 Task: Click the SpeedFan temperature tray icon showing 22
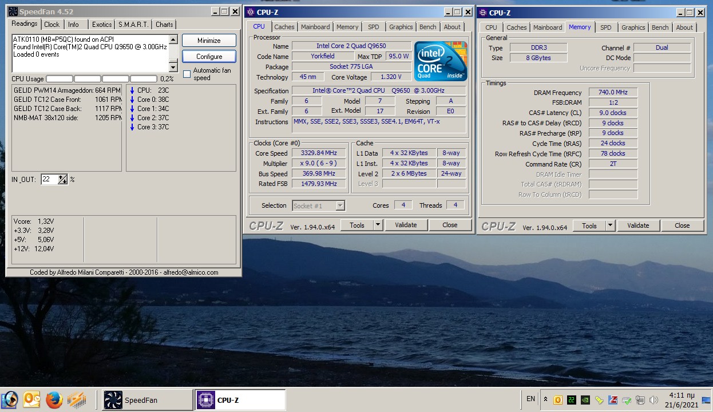[571, 400]
